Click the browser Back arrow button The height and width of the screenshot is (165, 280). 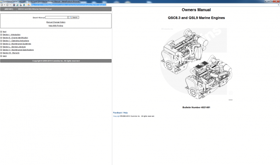2,5
